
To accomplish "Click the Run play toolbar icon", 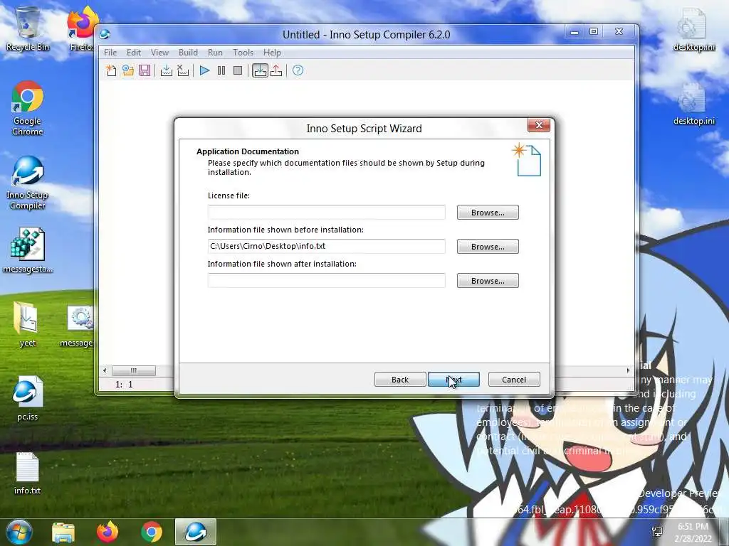I will coord(204,70).
